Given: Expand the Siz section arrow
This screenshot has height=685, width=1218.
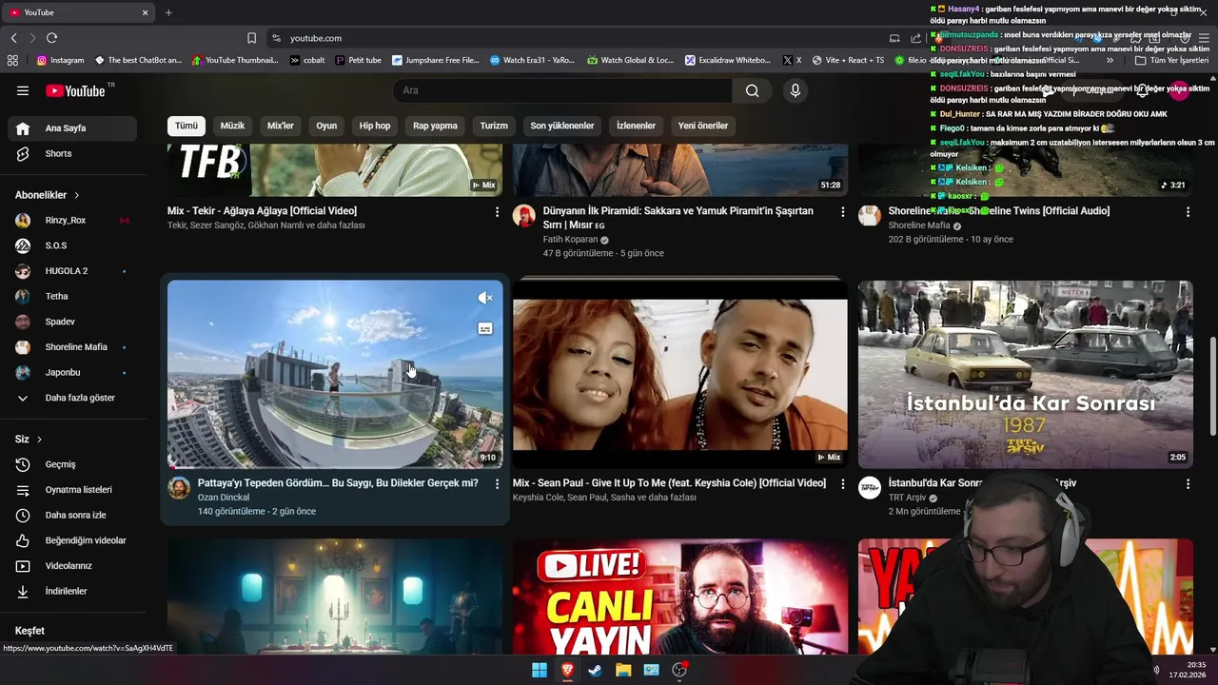Looking at the screenshot, I should point(39,440).
